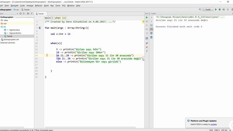Pin the Run tab
Image resolution: width=233 pixels, height=131 pixels.
(x=147, y=43)
